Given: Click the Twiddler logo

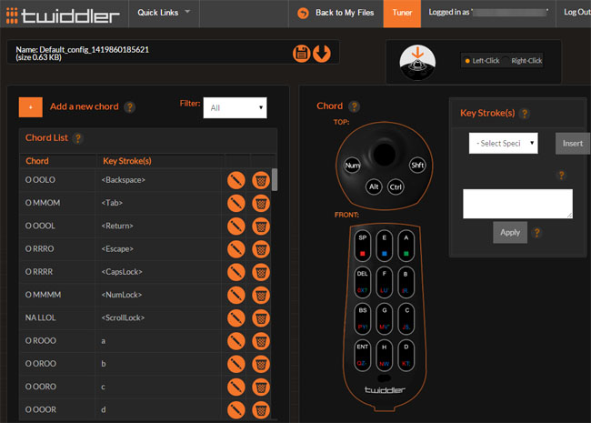Looking at the screenshot, I should (x=63, y=15).
